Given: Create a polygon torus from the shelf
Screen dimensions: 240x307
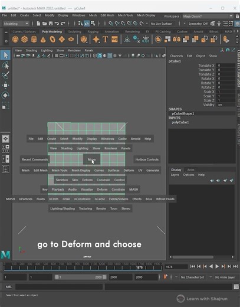Looking at the screenshot, I should coord(52,40).
